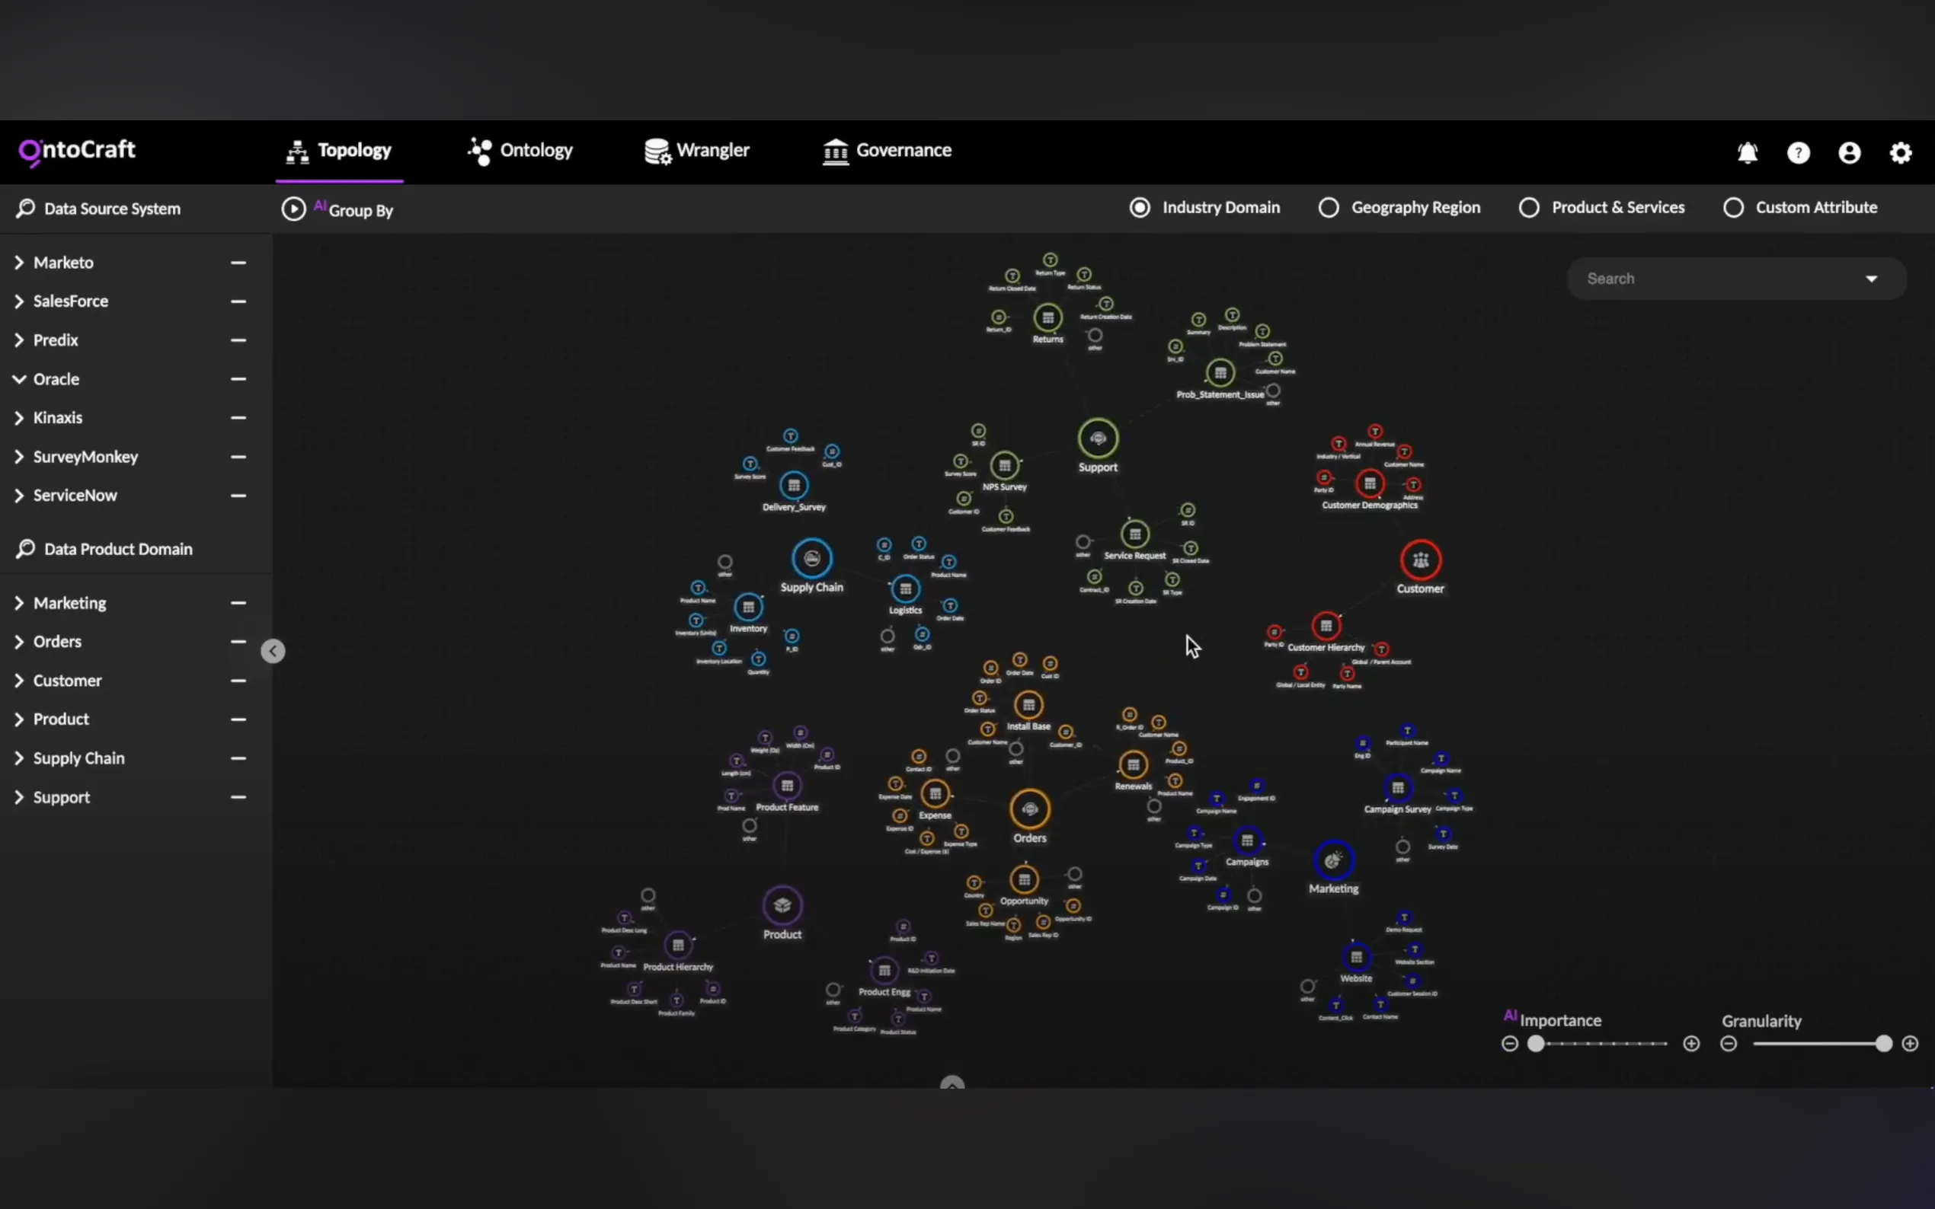Open the help question mark icon

coord(1798,153)
